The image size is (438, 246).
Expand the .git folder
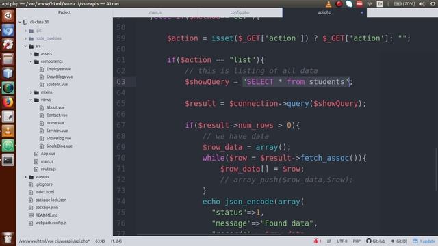click(x=25, y=31)
